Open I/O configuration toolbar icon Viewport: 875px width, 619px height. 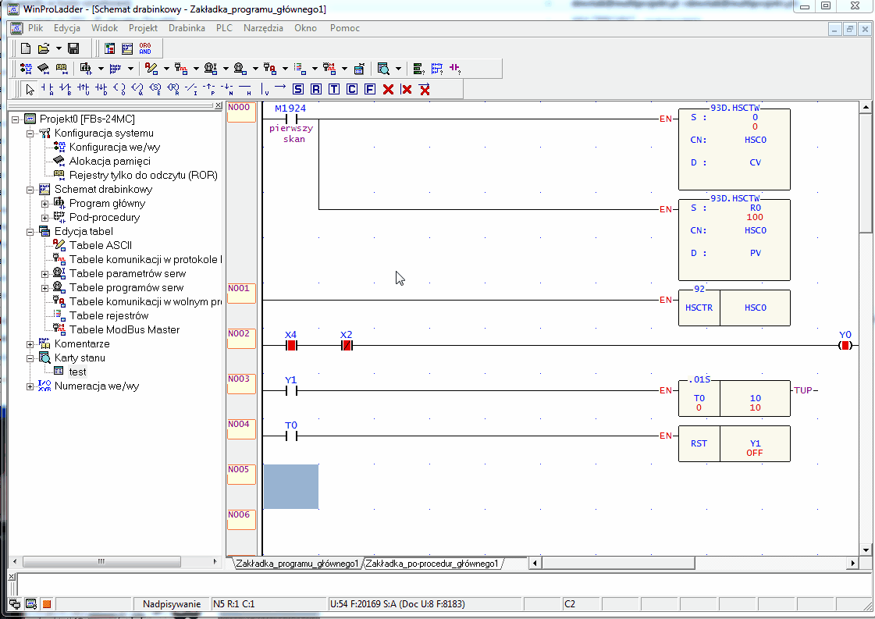[26, 69]
